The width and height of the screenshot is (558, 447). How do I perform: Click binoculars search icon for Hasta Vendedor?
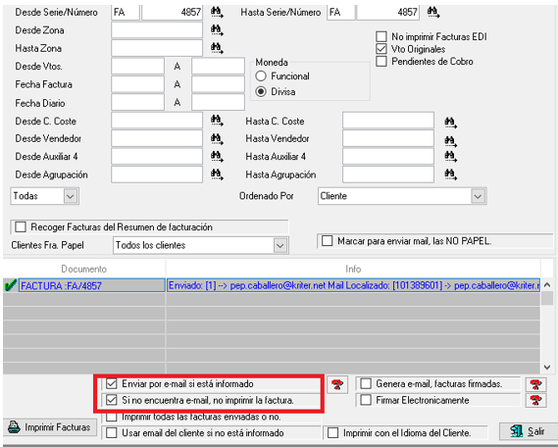[x=450, y=141]
